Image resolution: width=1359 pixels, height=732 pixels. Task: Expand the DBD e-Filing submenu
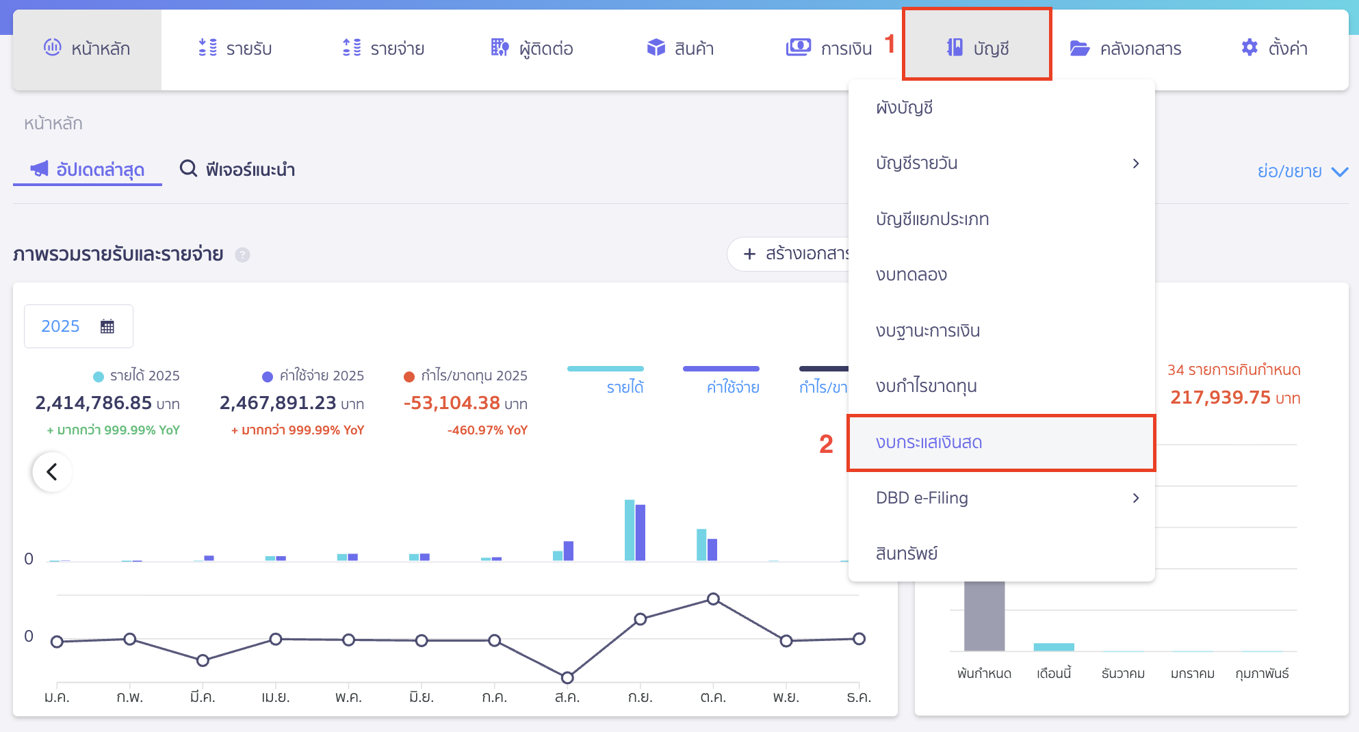pyautogui.click(x=1135, y=498)
